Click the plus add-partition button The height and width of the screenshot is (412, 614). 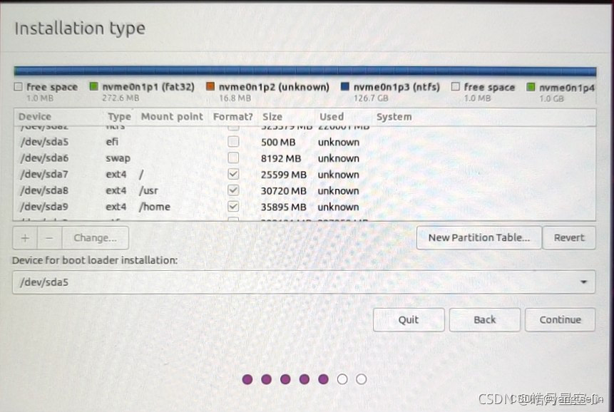point(25,238)
